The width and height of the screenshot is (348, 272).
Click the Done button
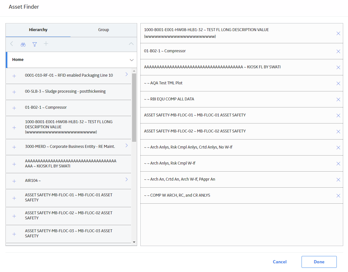pos(319,262)
